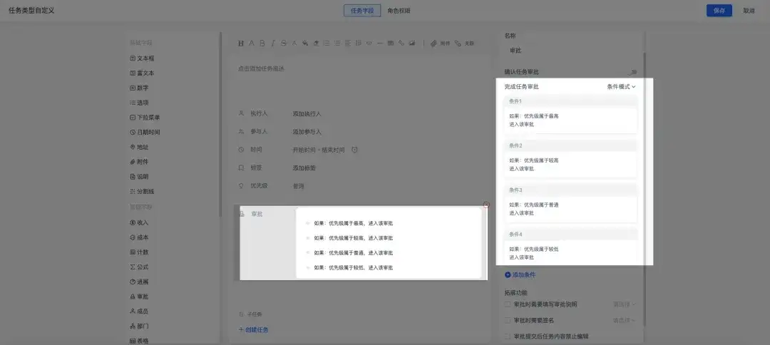The height and width of the screenshot is (345, 770).
Task: Add the 说明 field from the sidebar
Action: pyautogui.click(x=139, y=176)
